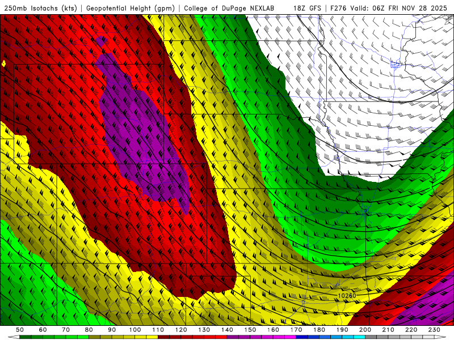Click the '210' value on the legend scale

388,330
